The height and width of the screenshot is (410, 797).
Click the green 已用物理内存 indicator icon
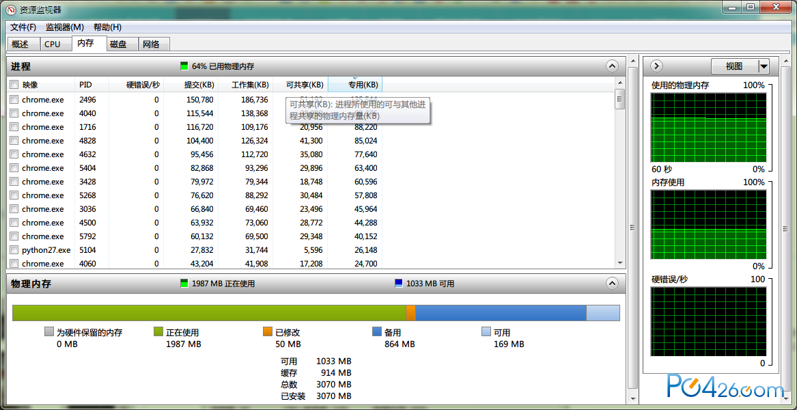click(184, 66)
